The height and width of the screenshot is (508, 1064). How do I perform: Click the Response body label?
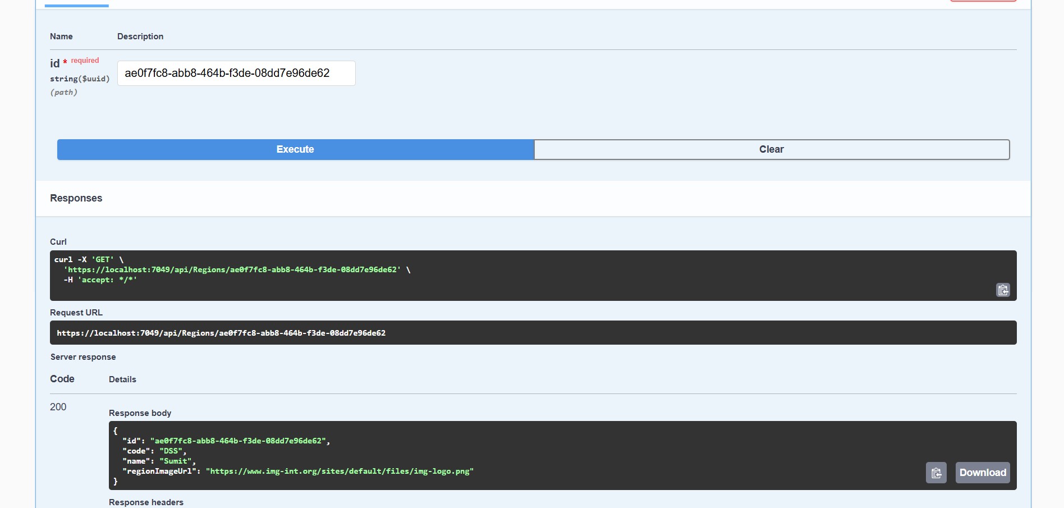(140, 413)
